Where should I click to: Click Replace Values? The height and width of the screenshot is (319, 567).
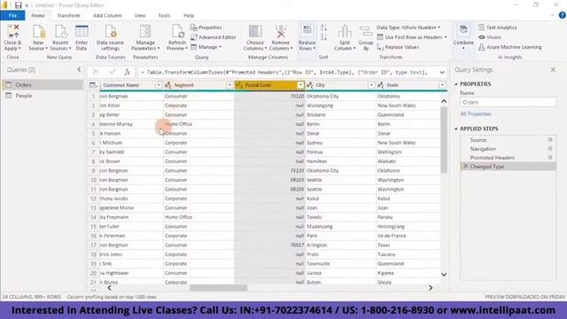(x=398, y=47)
